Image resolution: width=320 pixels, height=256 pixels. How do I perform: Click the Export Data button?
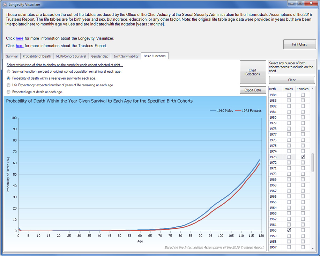253,90
